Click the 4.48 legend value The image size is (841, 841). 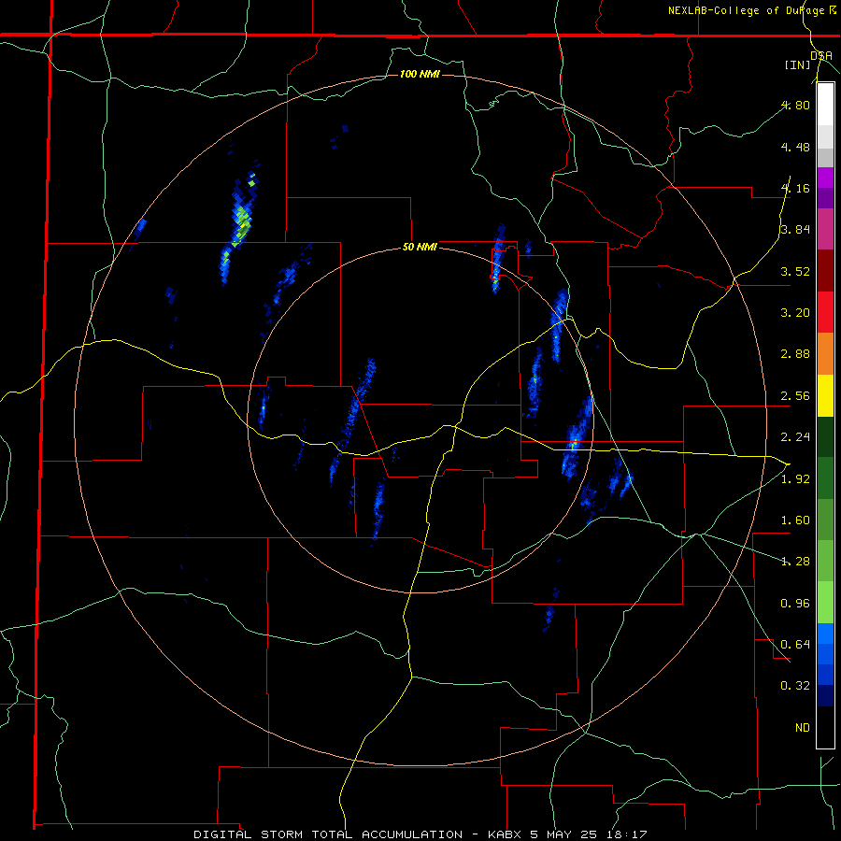795,147
